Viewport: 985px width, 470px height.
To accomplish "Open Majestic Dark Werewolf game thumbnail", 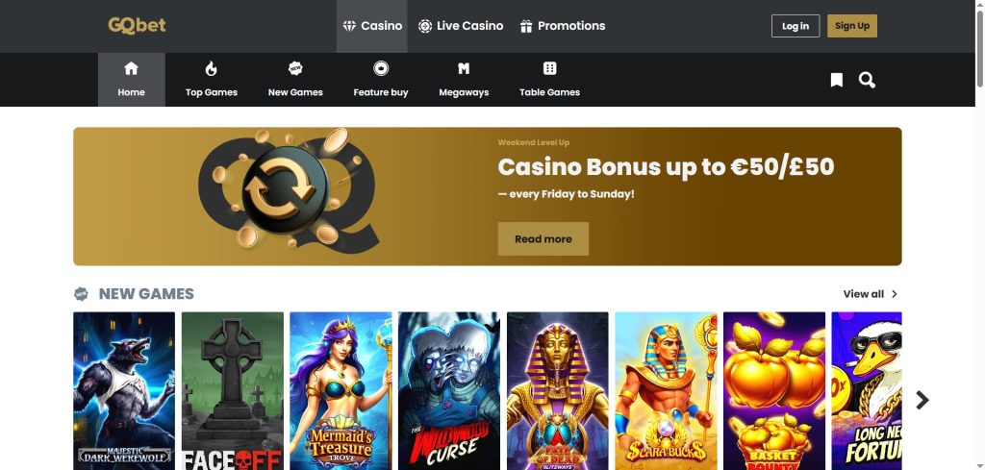I will 124,391.
